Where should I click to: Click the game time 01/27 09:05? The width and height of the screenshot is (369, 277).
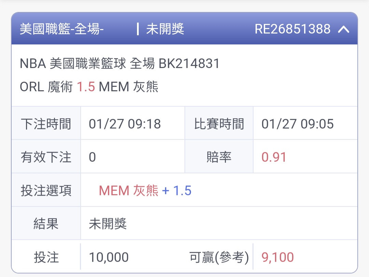[298, 124]
